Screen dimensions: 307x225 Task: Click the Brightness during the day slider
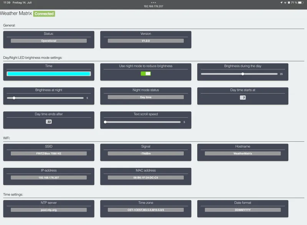pos(239,74)
